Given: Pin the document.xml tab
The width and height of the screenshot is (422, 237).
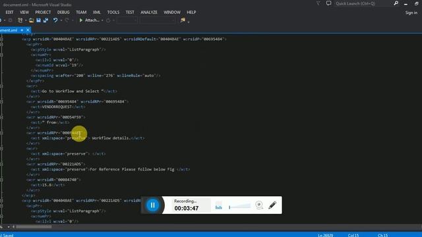Looking at the screenshot, I should click(22, 30).
